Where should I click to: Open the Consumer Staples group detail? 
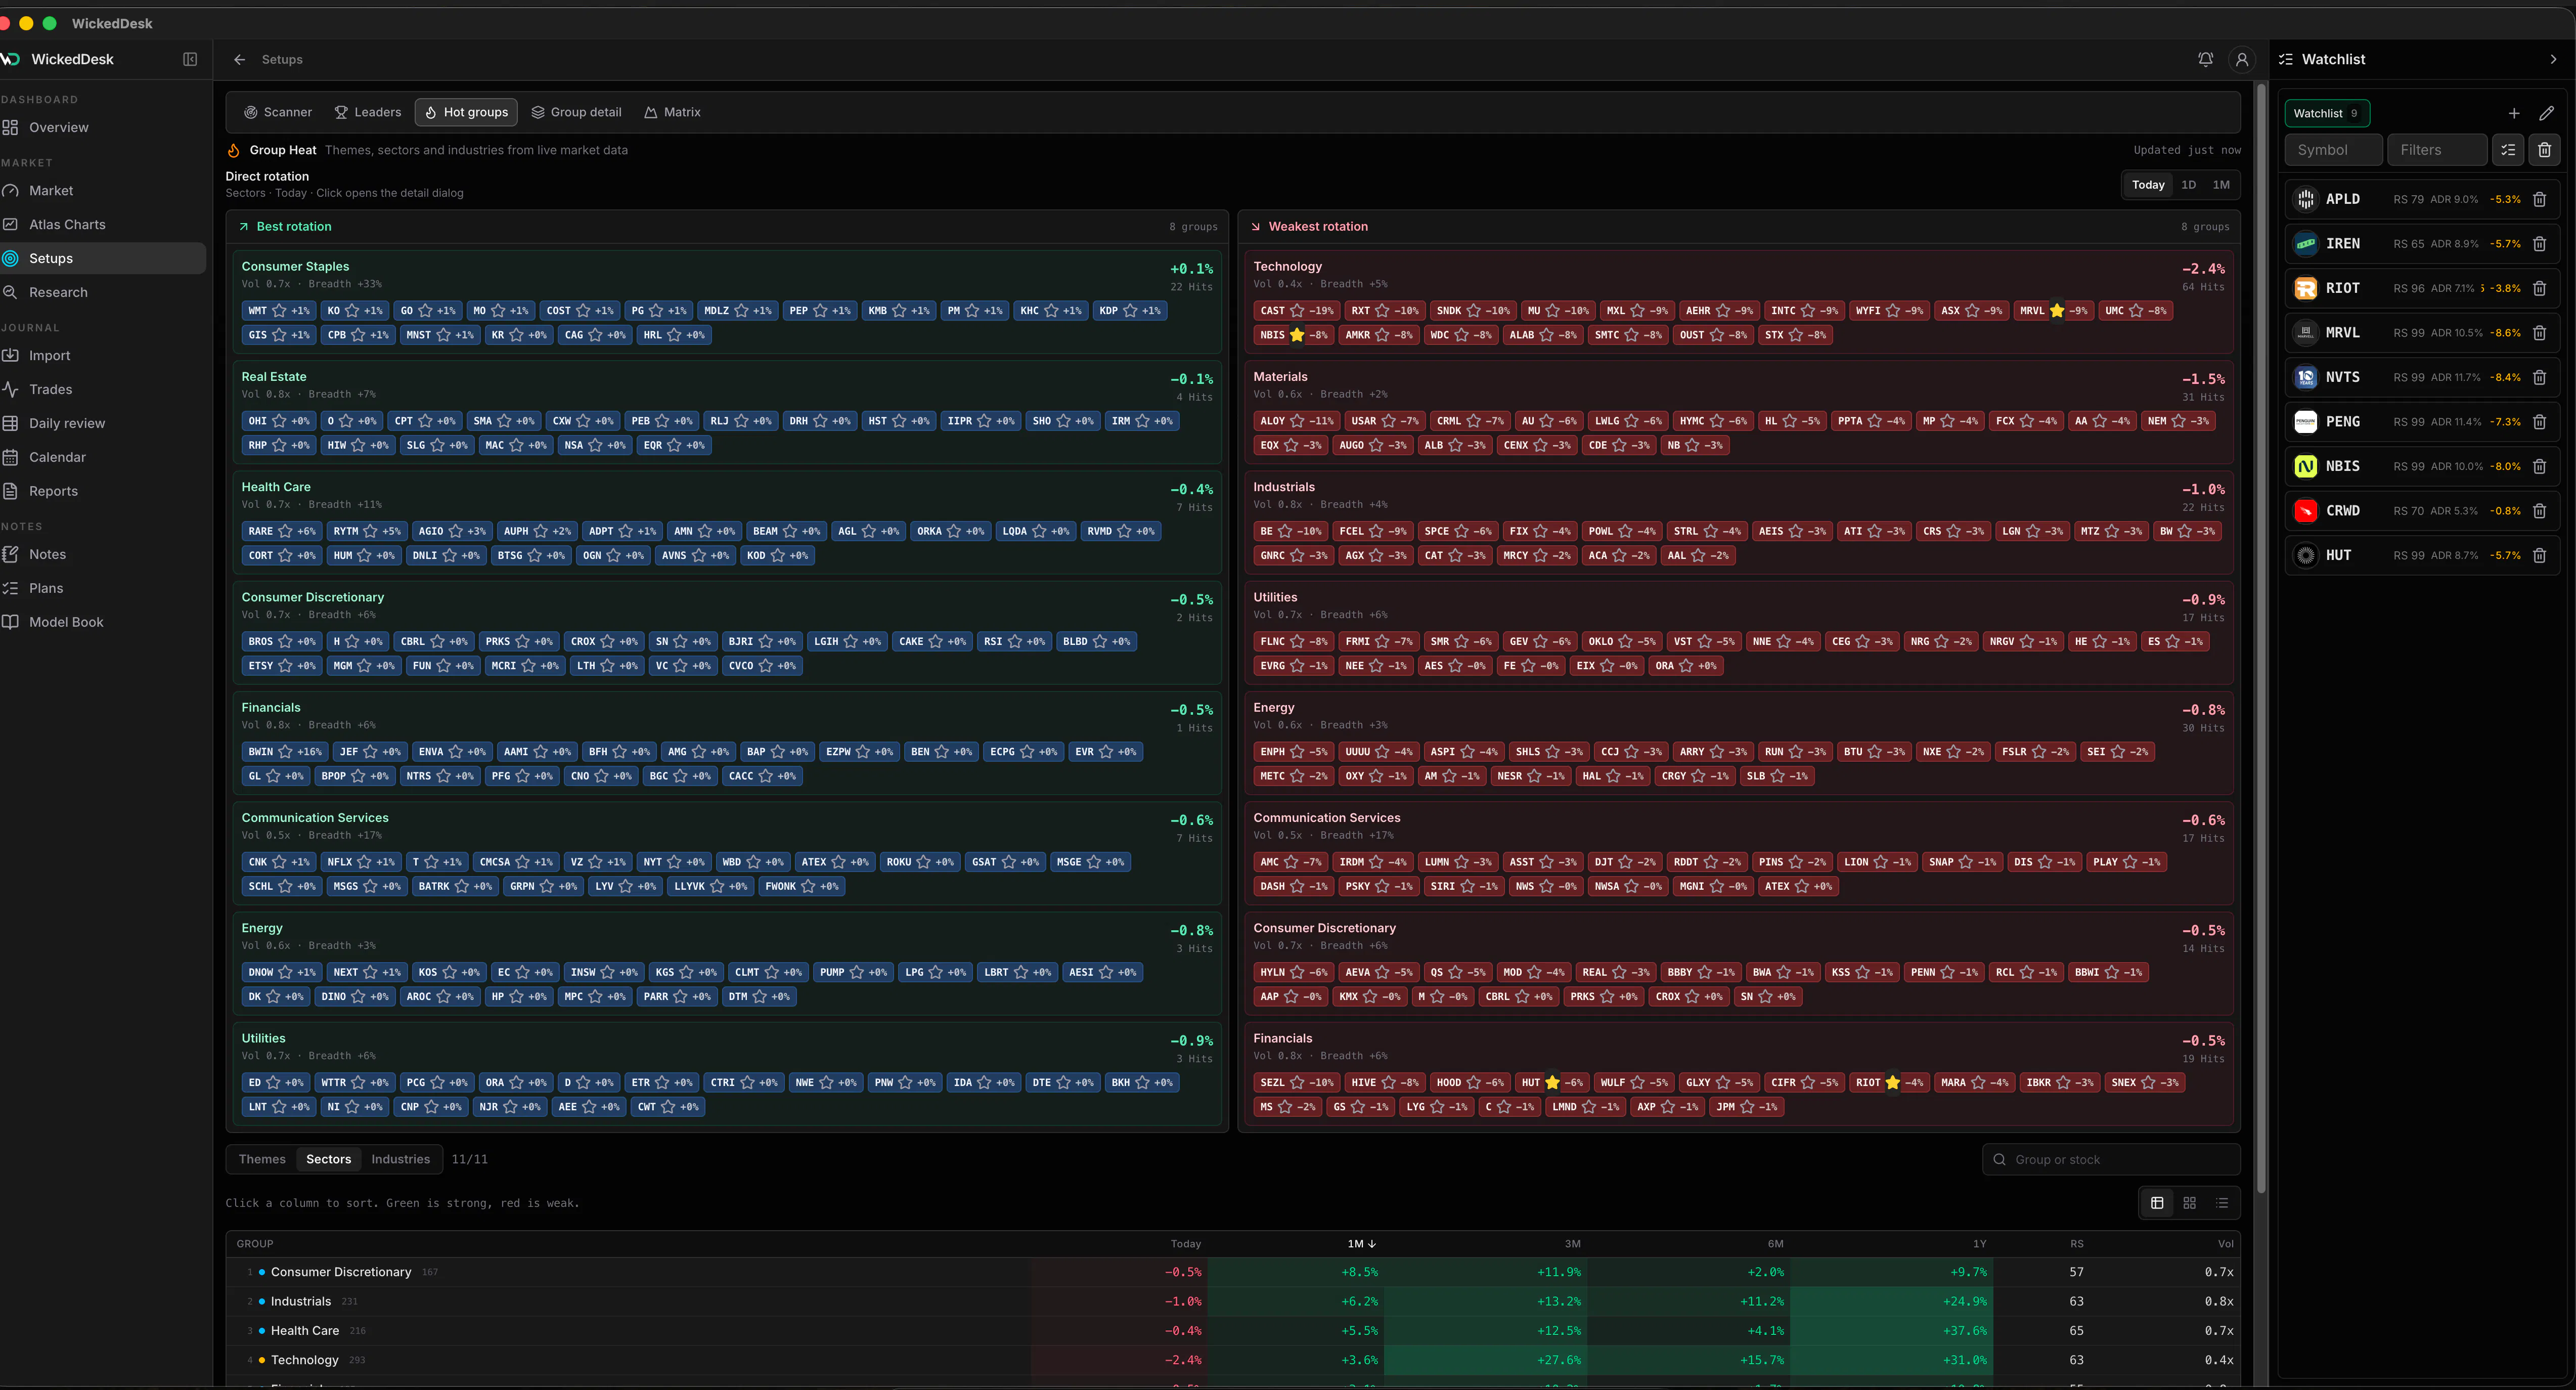click(x=295, y=267)
